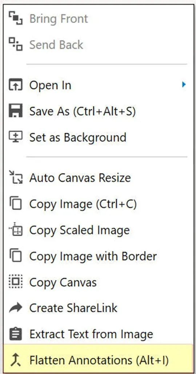196x374 pixels.
Task: Click the monitor icon for Set as Background
Action: coord(16,137)
